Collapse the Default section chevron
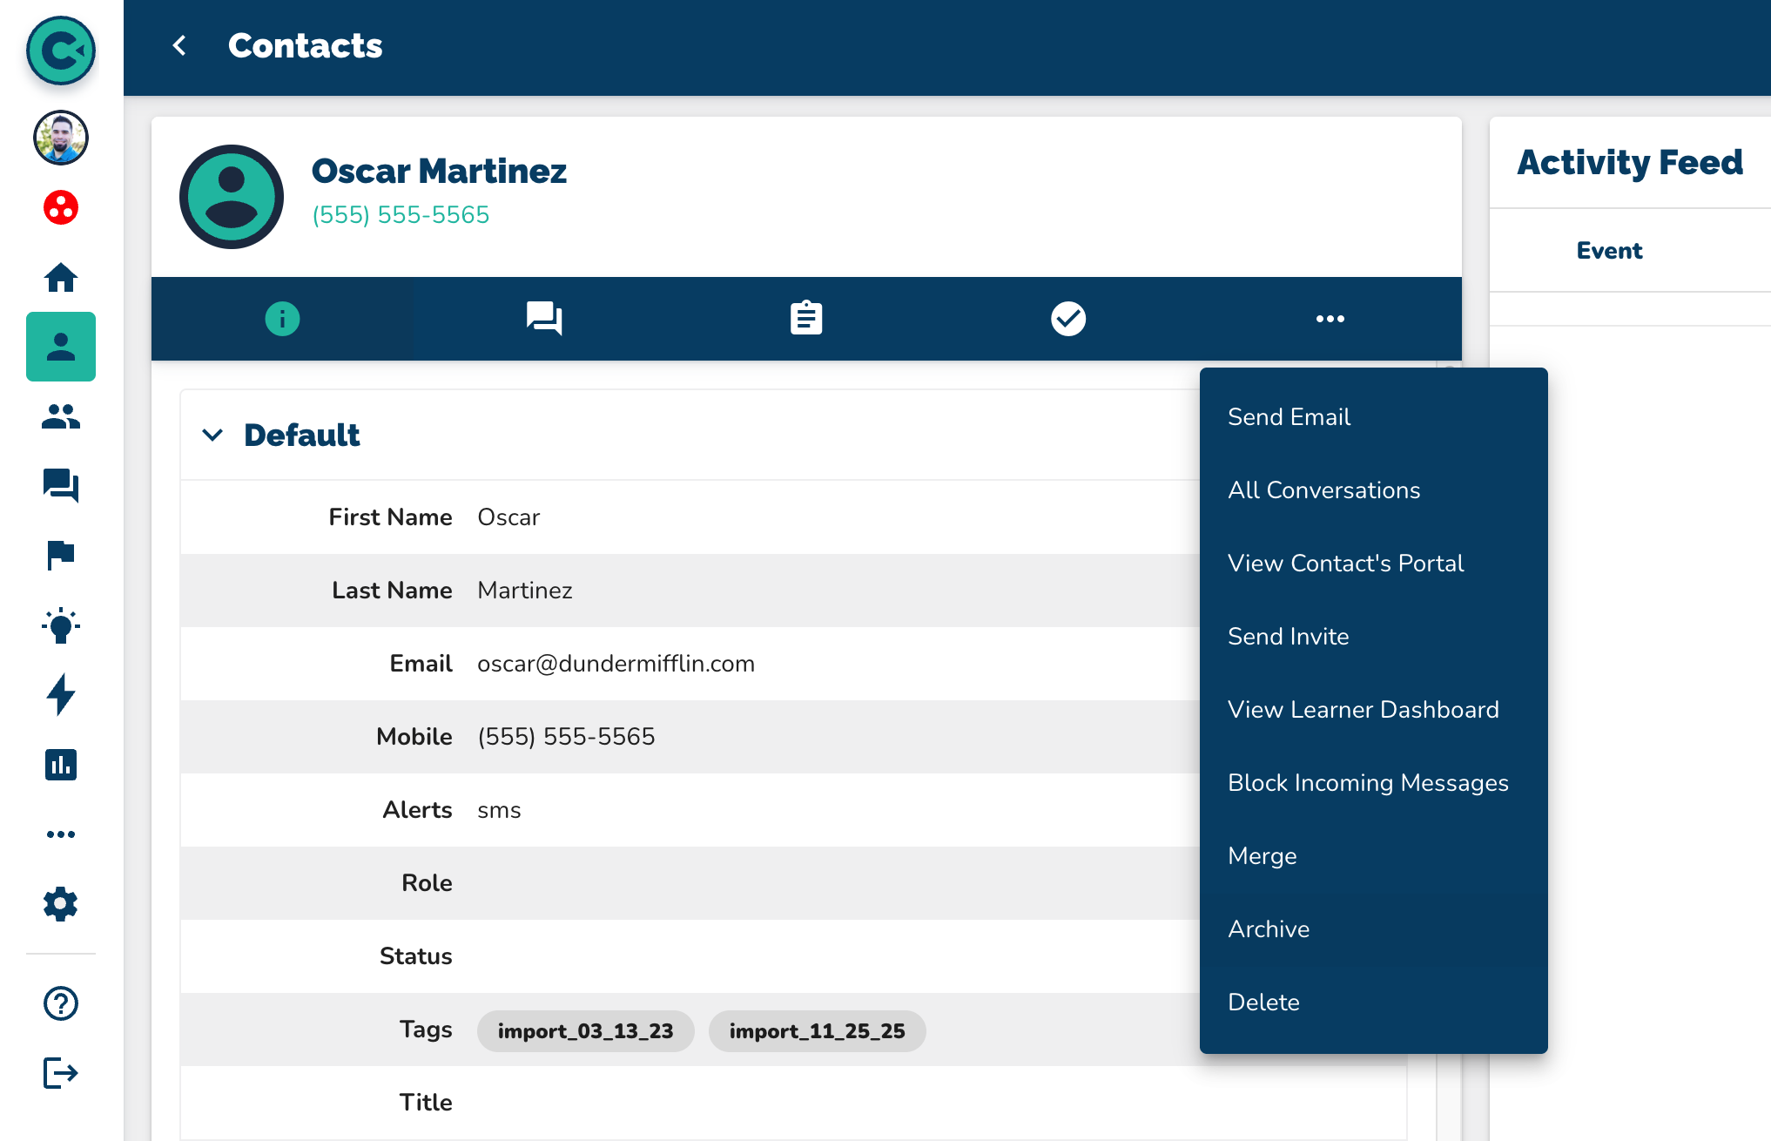The width and height of the screenshot is (1771, 1141). click(x=212, y=435)
